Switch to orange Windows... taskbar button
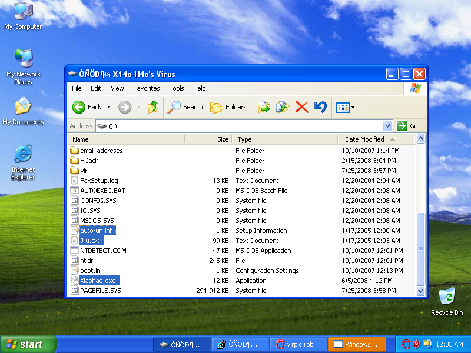 click(x=357, y=344)
